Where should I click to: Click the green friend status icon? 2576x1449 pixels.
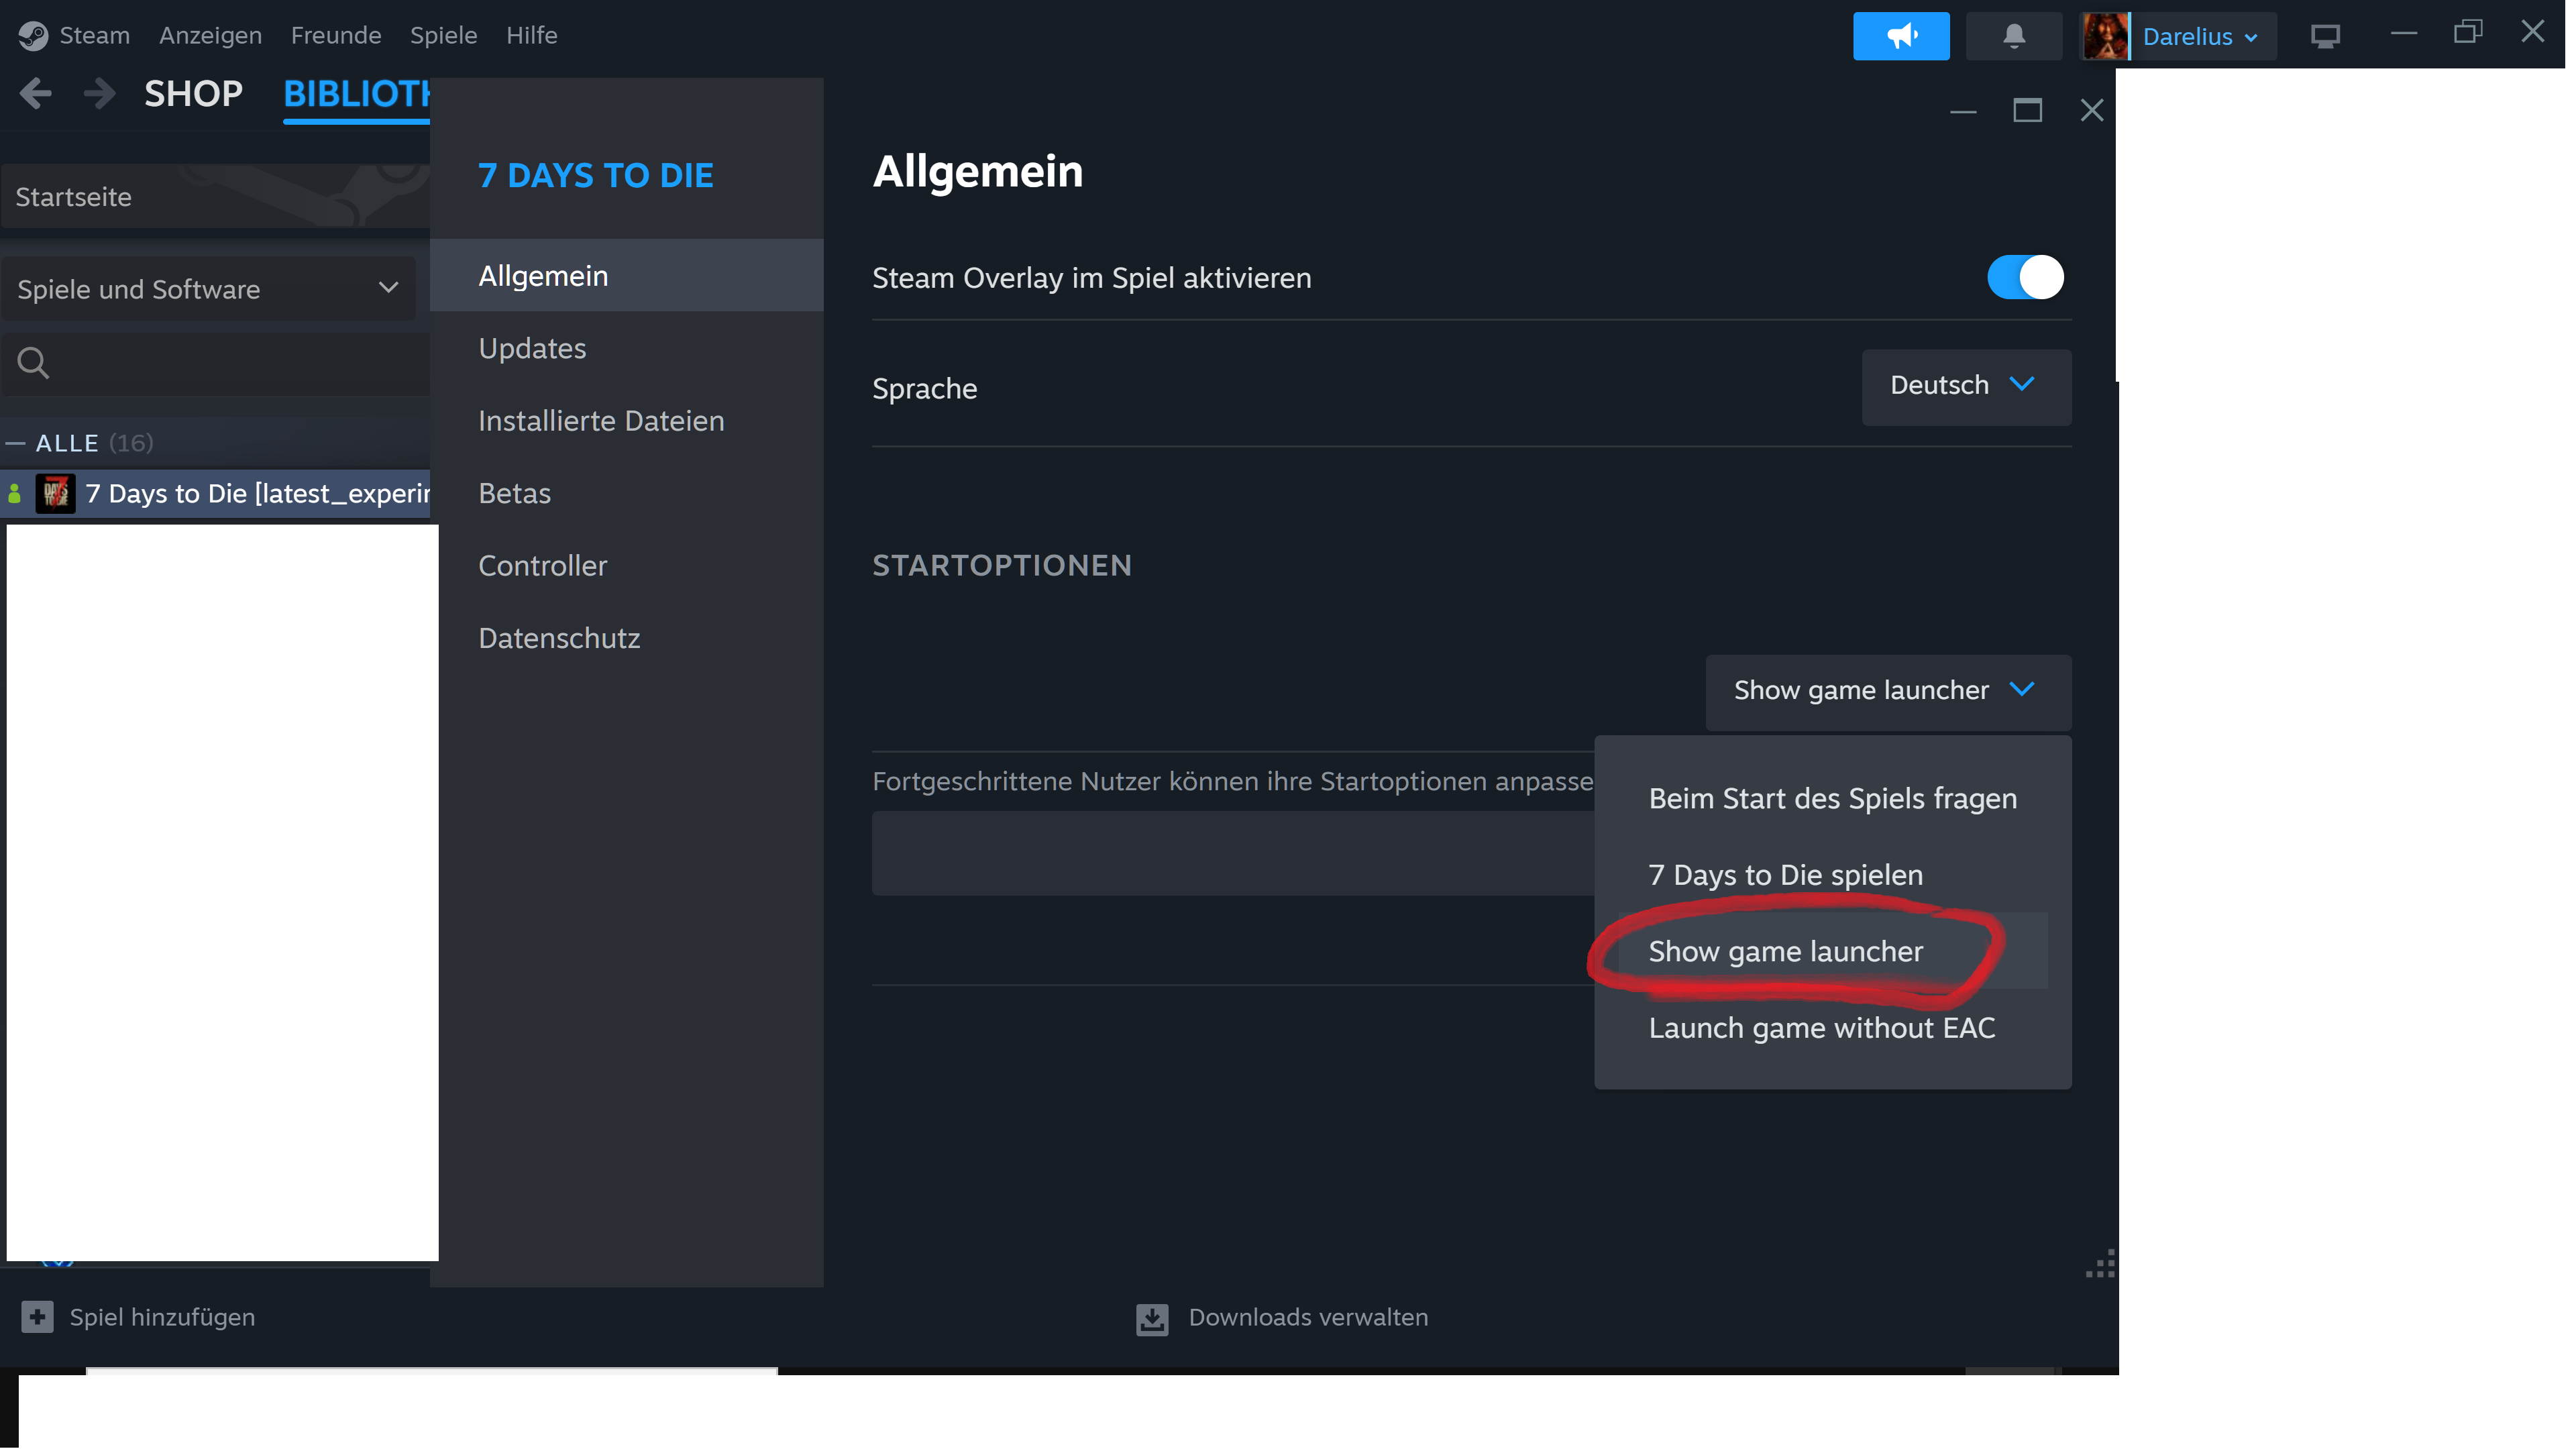coord(14,494)
